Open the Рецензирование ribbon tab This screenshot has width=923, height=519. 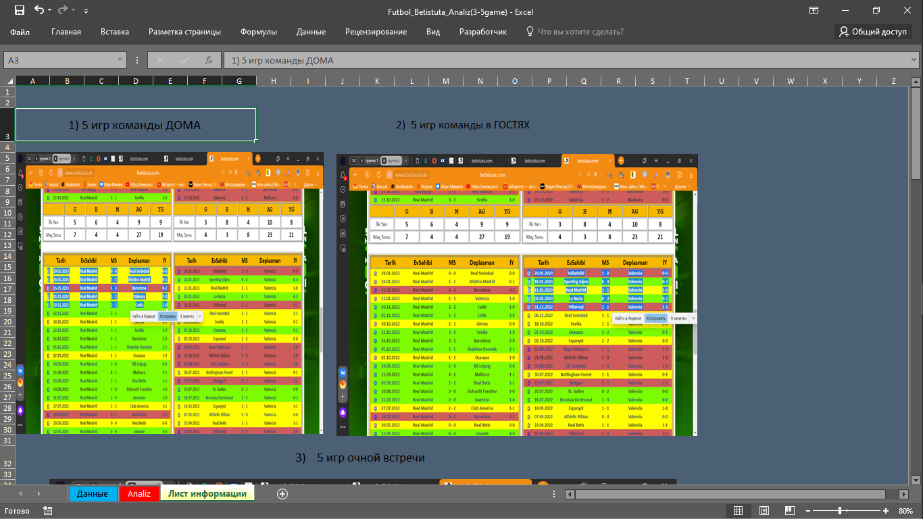click(376, 32)
